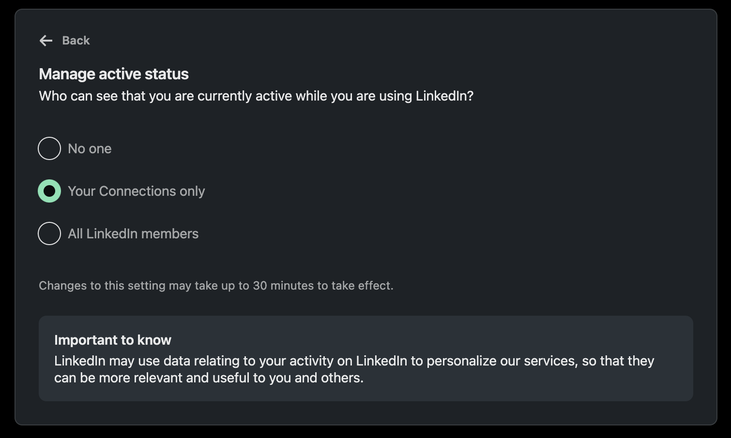Click the filled green radio indicator
Image resolution: width=731 pixels, height=438 pixels.
click(x=49, y=191)
